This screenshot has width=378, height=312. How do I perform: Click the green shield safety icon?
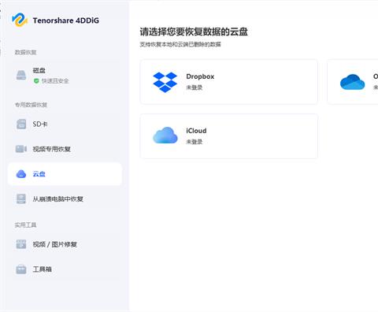pyautogui.click(x=36, y=81)
